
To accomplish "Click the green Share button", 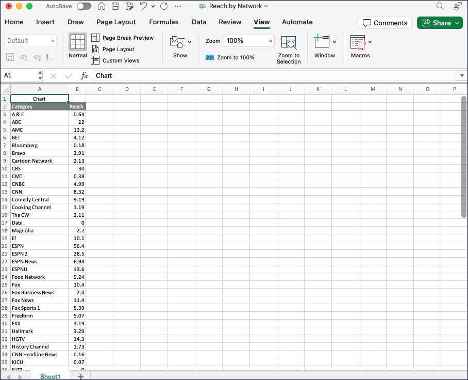I will point(440,22).
